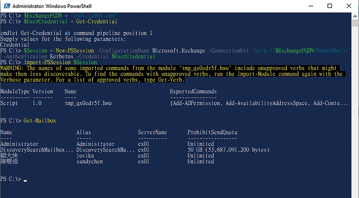
Task: Maximize the PowerShell window
Action: point(330,6)
